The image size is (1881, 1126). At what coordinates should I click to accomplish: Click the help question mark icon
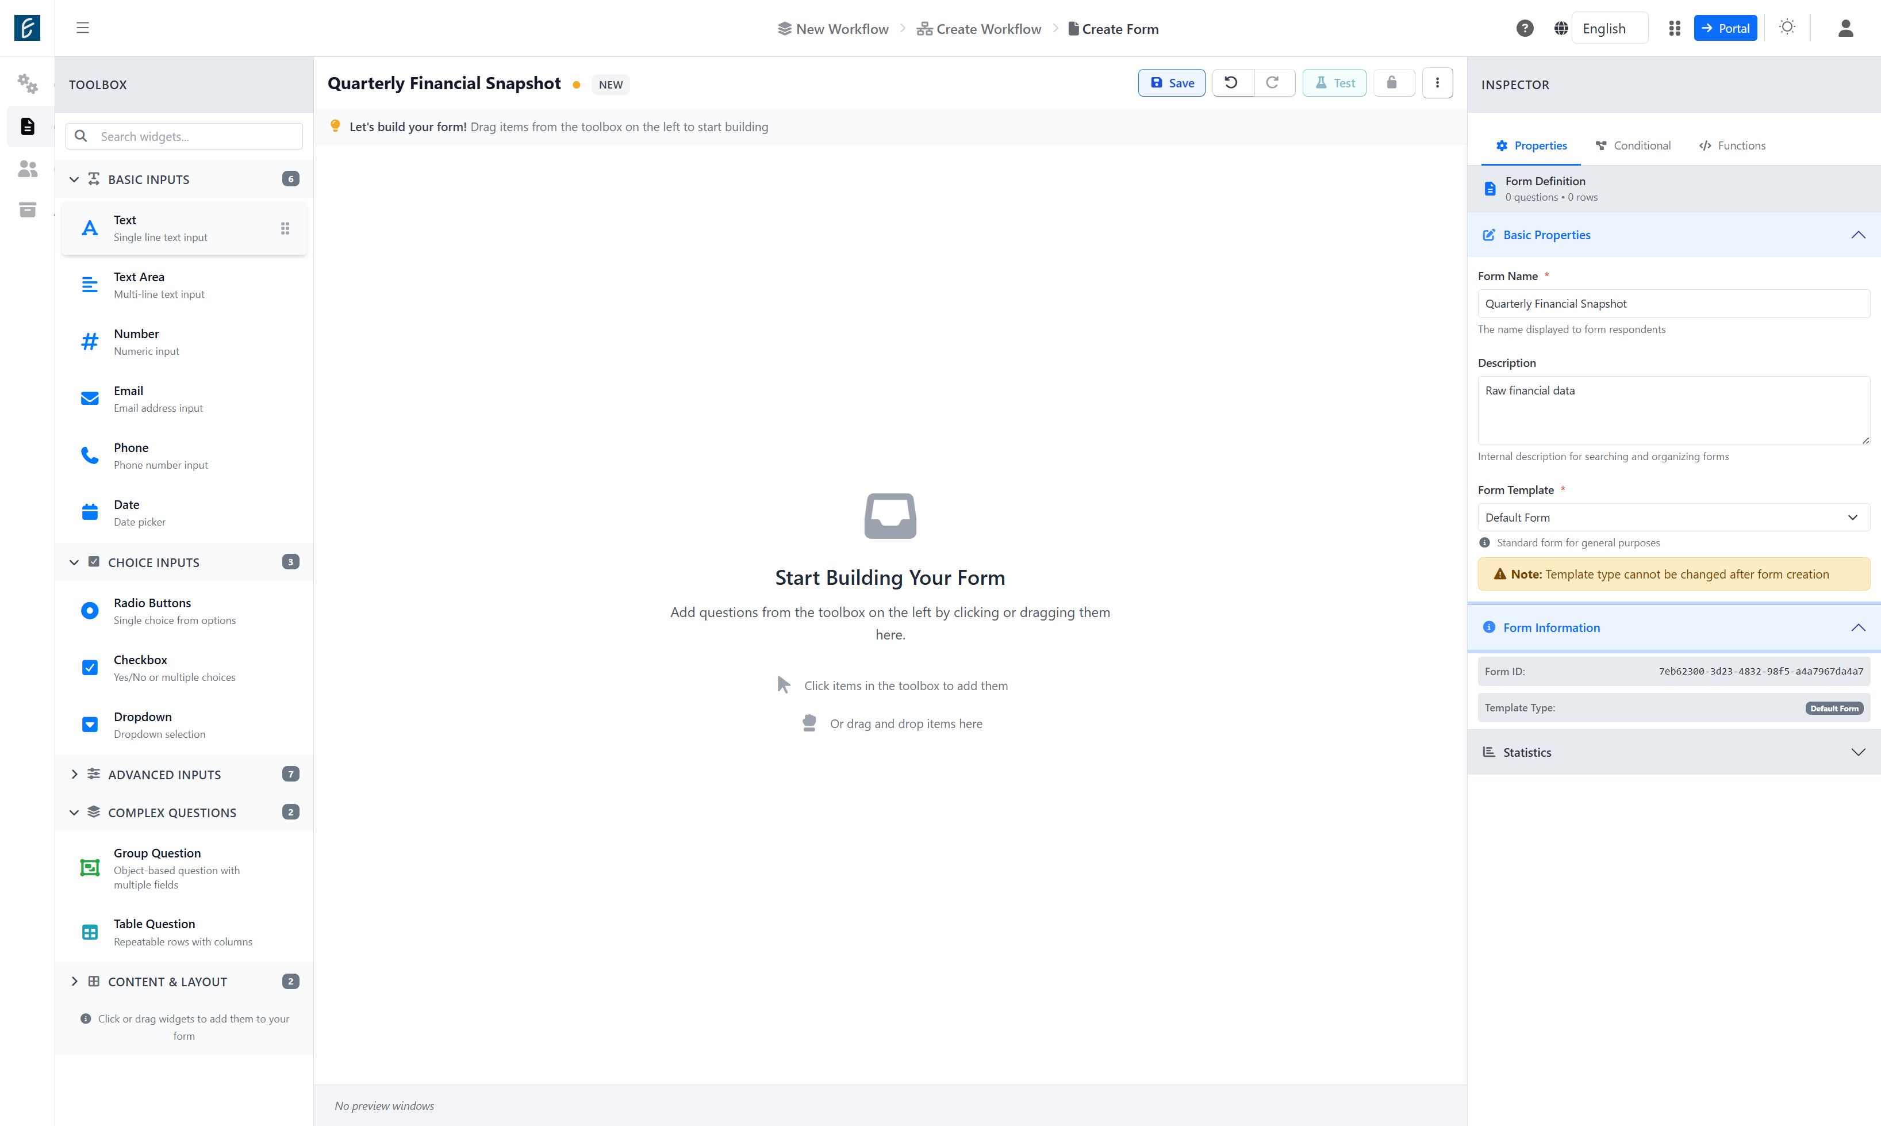point(1525,28)
